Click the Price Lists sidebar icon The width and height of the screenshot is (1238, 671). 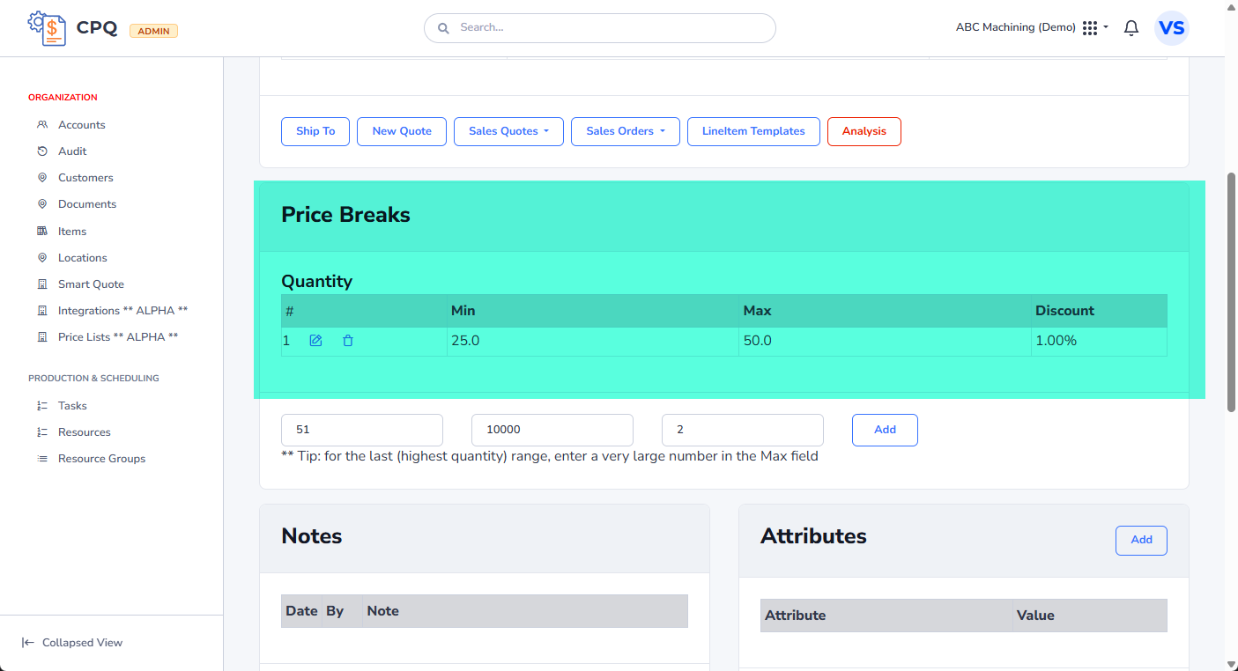pos(42,337)
